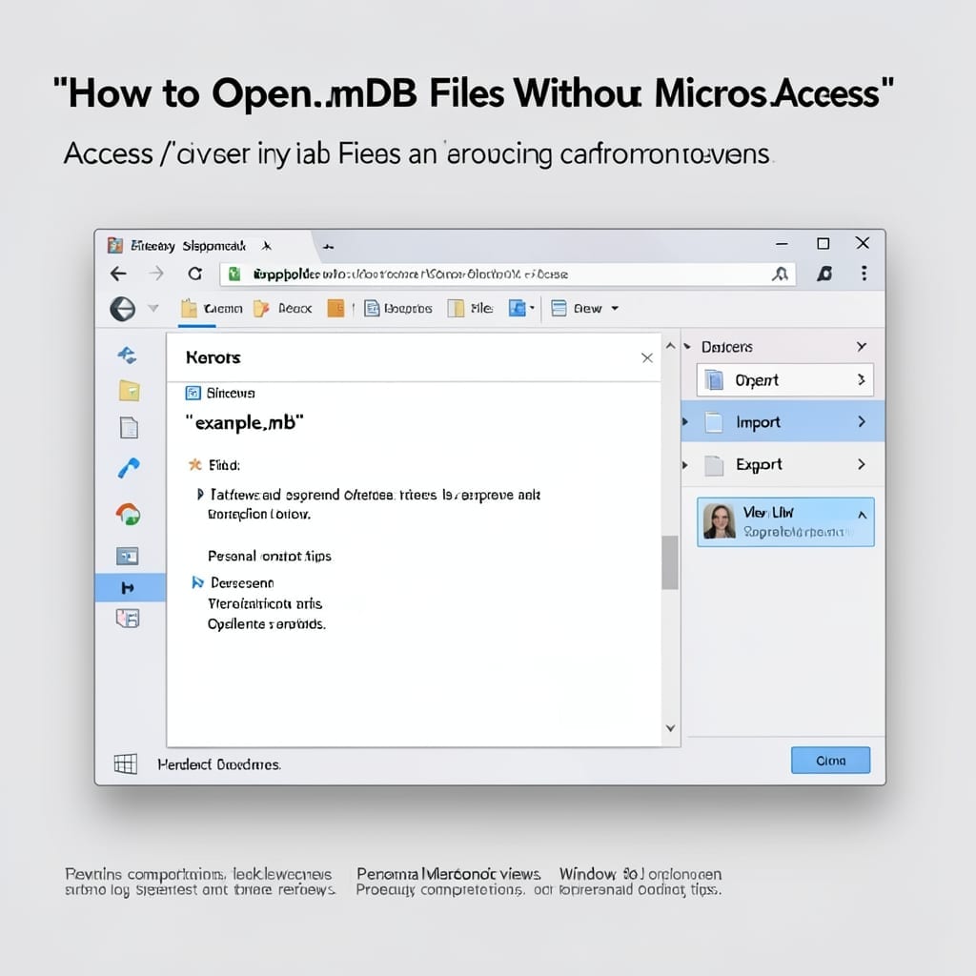Click the address bar URL field
The image size is (976, 976).
click(x=507, y=274)
